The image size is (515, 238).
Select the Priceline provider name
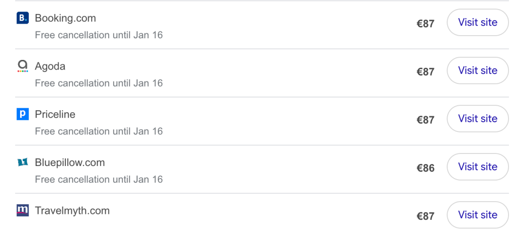[x=55, y=114]
